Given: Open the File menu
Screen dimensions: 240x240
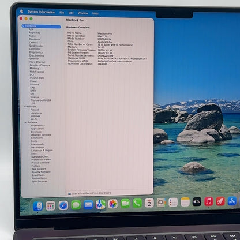Looking at the screenshot, I should (62, 13).
